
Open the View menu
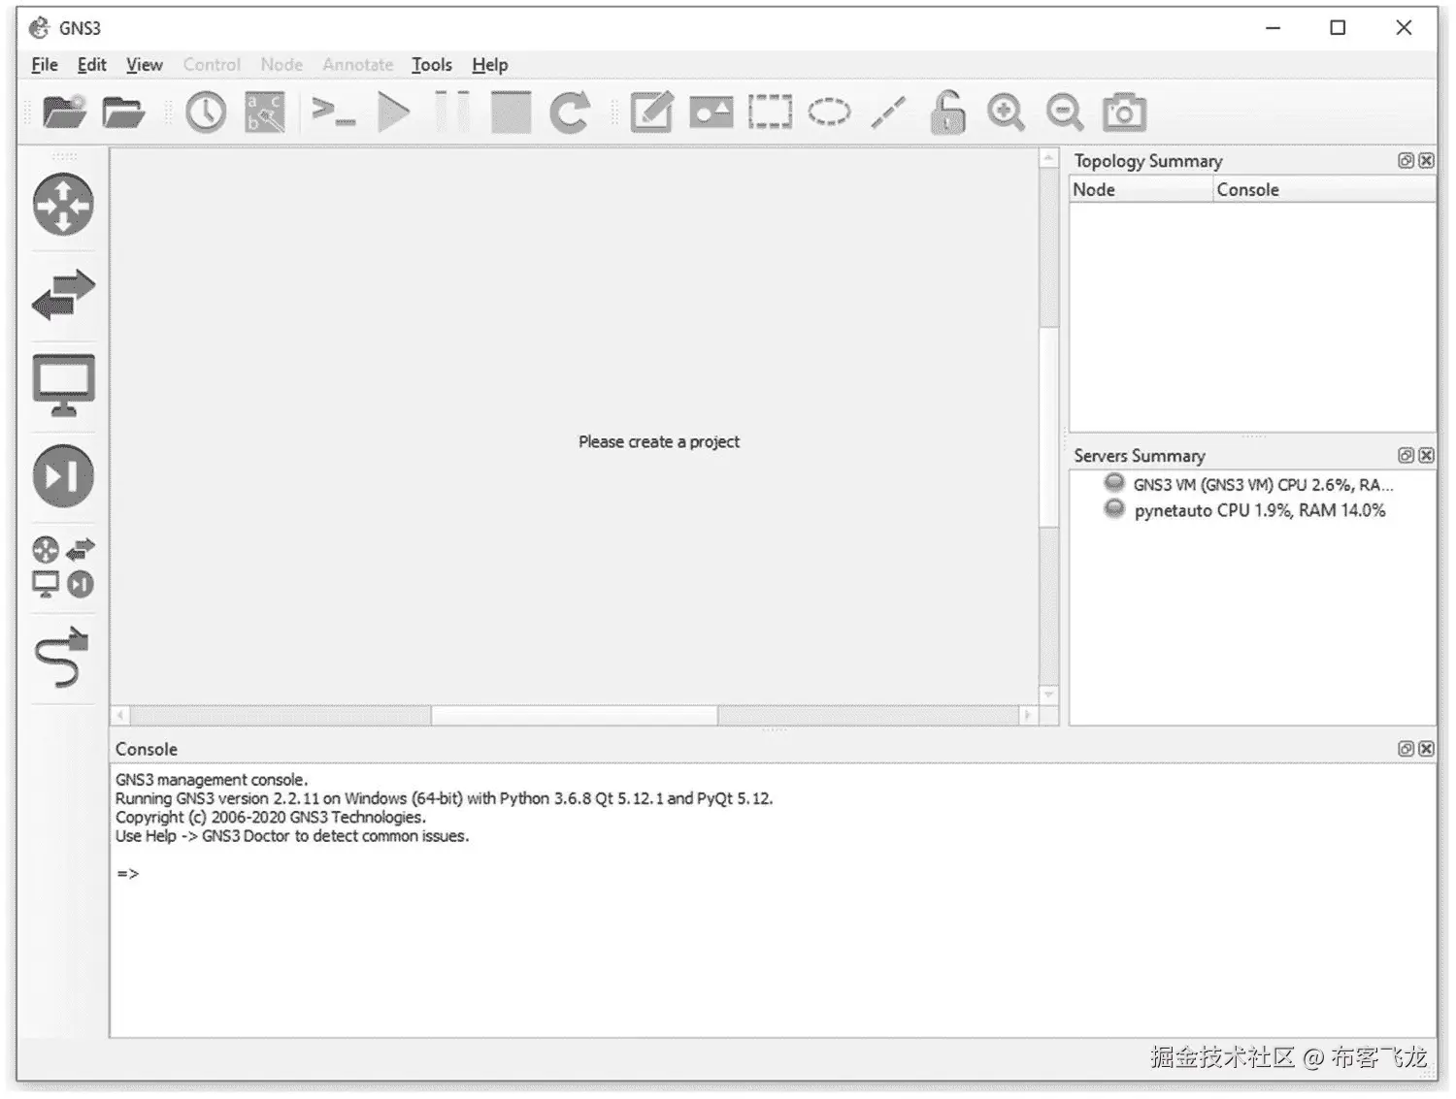click(x=145, y=65)
